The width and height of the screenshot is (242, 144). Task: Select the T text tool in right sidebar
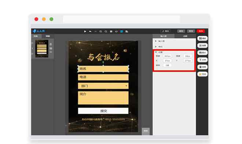(x=202, y=60)
